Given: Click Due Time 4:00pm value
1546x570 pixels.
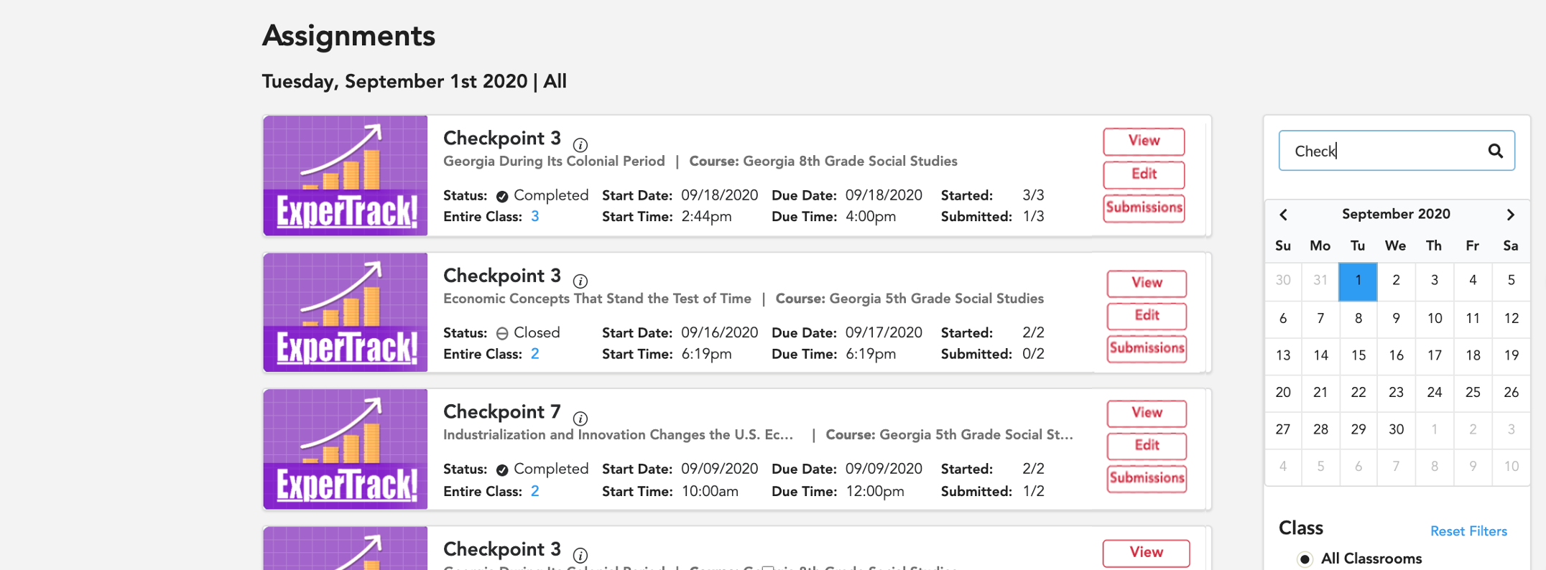Looking at the screenshot, I should tap(871, 217).
